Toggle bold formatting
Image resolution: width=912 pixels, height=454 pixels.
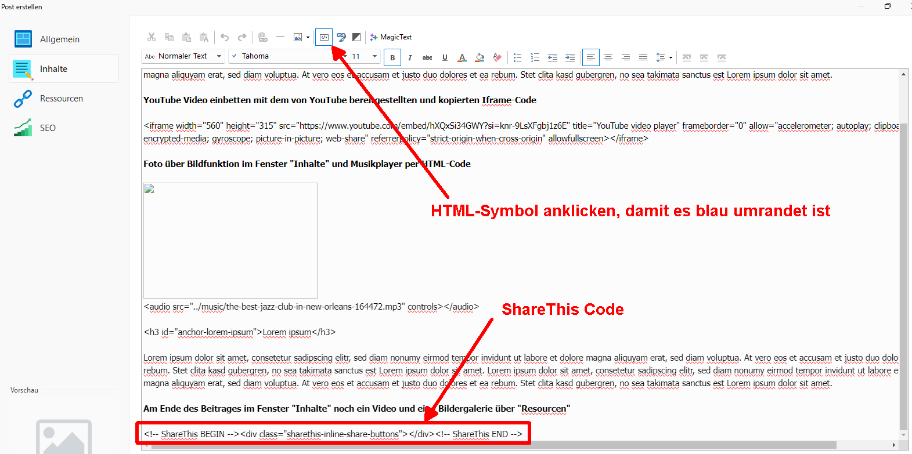click(x=392, y=57)
